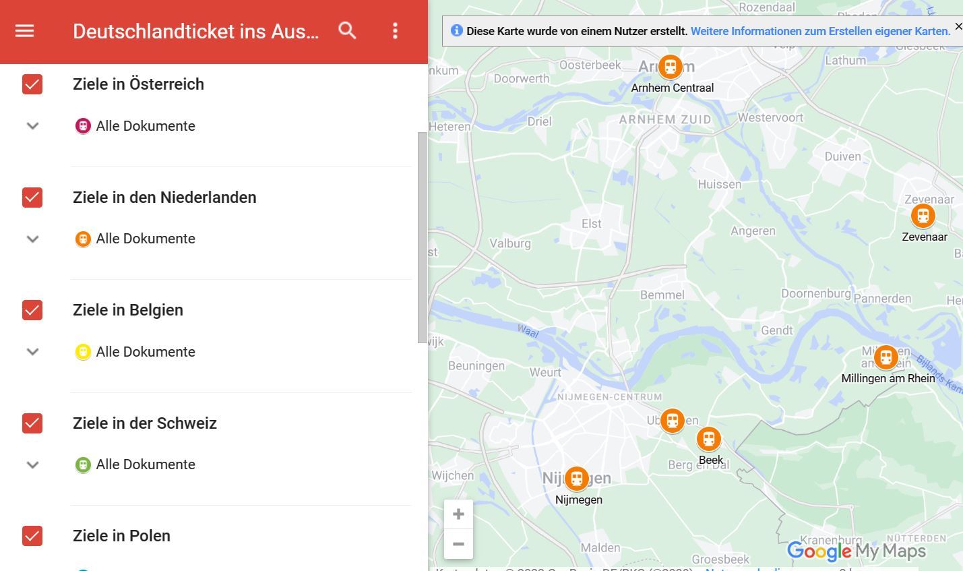Click the Ziele in Polen heading
963x571 pixels.
[x=121, y=536]
